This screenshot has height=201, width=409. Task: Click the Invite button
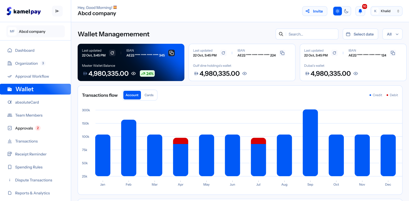pyautogui.click(x=314, y=11)
